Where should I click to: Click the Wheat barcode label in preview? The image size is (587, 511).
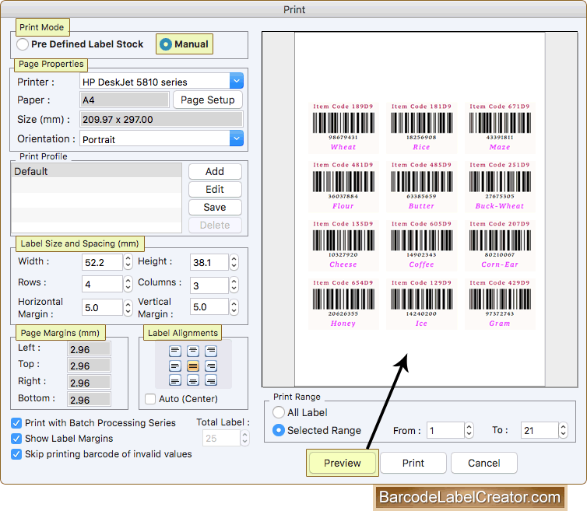tap(343, 128)
